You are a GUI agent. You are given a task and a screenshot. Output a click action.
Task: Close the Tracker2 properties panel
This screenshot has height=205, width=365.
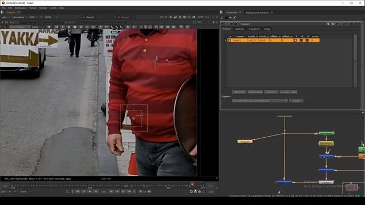coord(359,24)
